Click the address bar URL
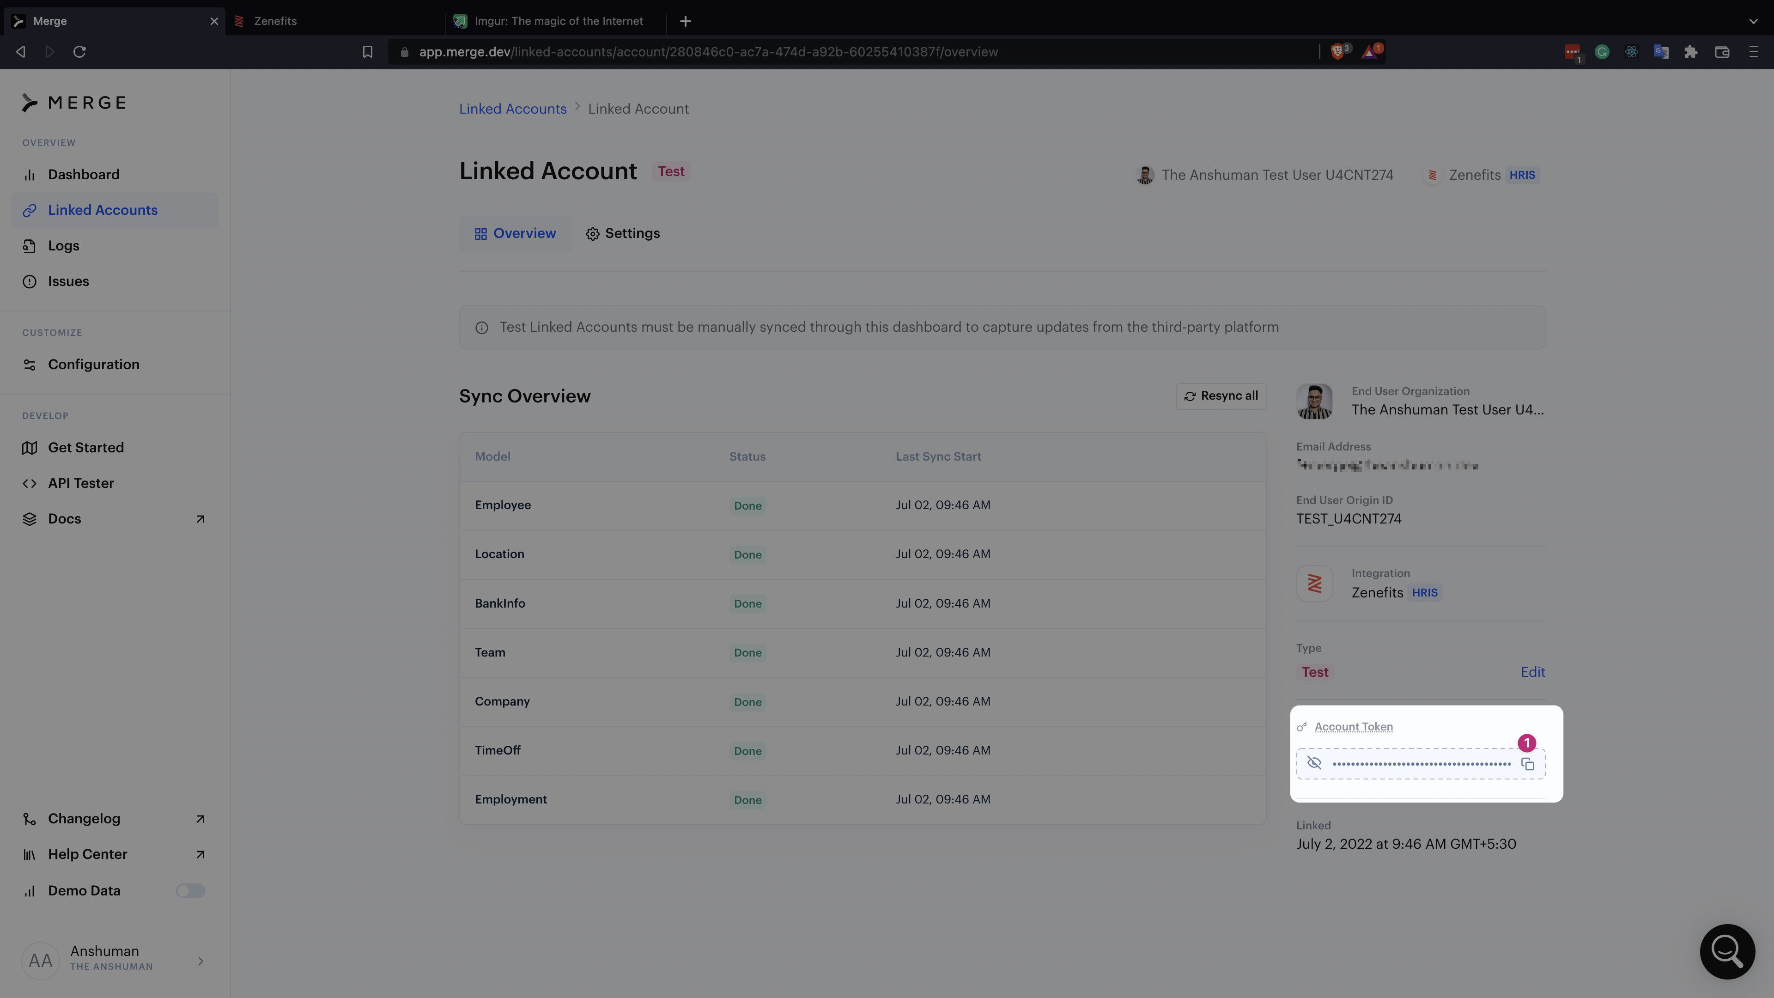The height and width of the screenshot is (998, 1774). [708, 52]
